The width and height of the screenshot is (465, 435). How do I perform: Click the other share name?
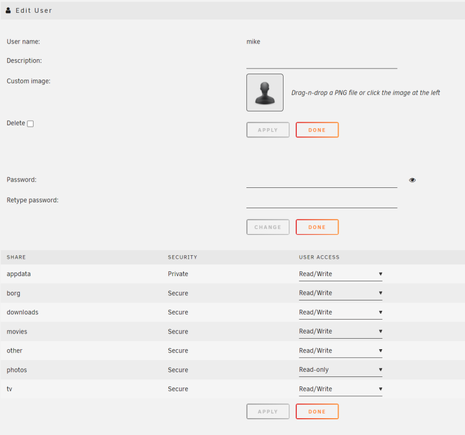[x=14, y=351]
